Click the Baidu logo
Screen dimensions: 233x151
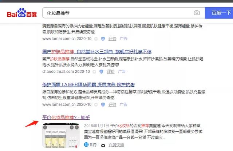click(22, 13)
